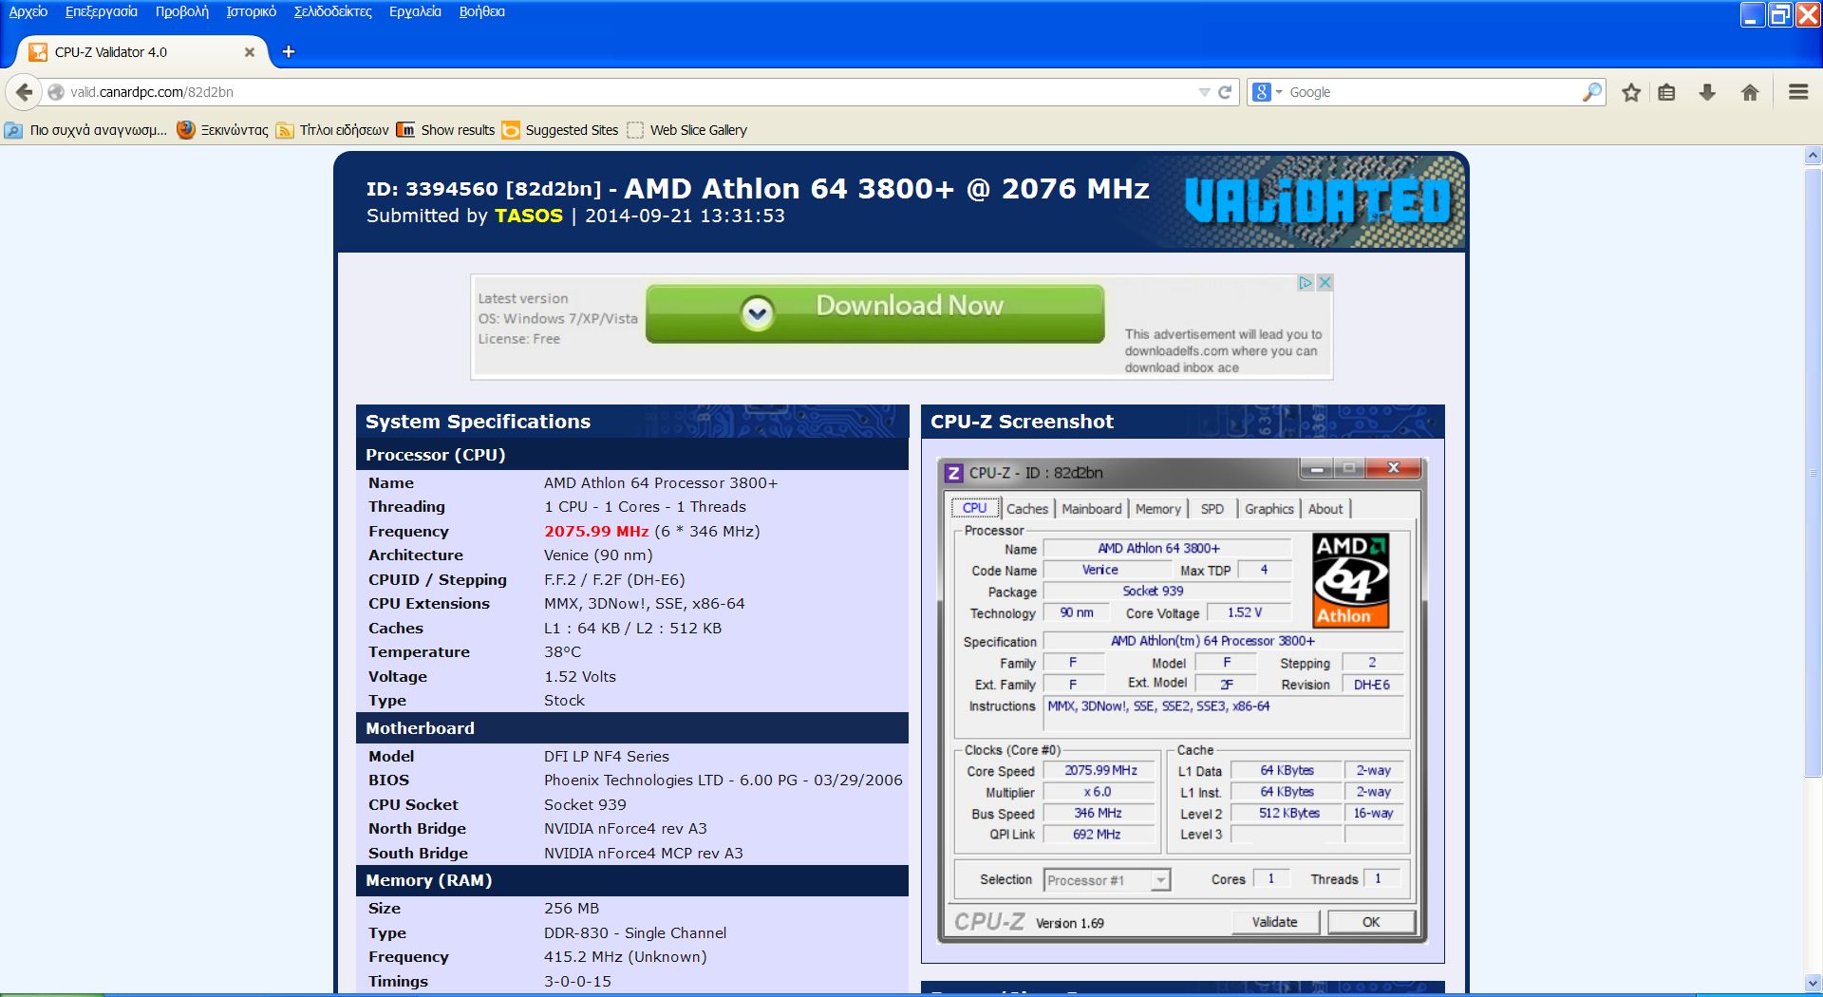This screenshot has height=997, width=1823.
Task: Click the 1.52 Volts voltage value
Action: coord(580,677)
